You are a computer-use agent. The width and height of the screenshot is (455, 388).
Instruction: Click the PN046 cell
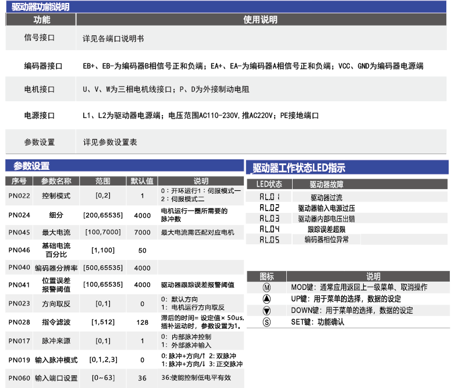[x=19, y=250]
